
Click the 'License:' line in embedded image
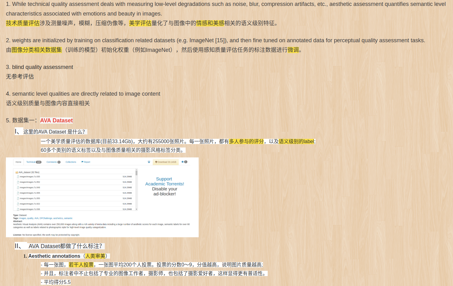(46, 235)
